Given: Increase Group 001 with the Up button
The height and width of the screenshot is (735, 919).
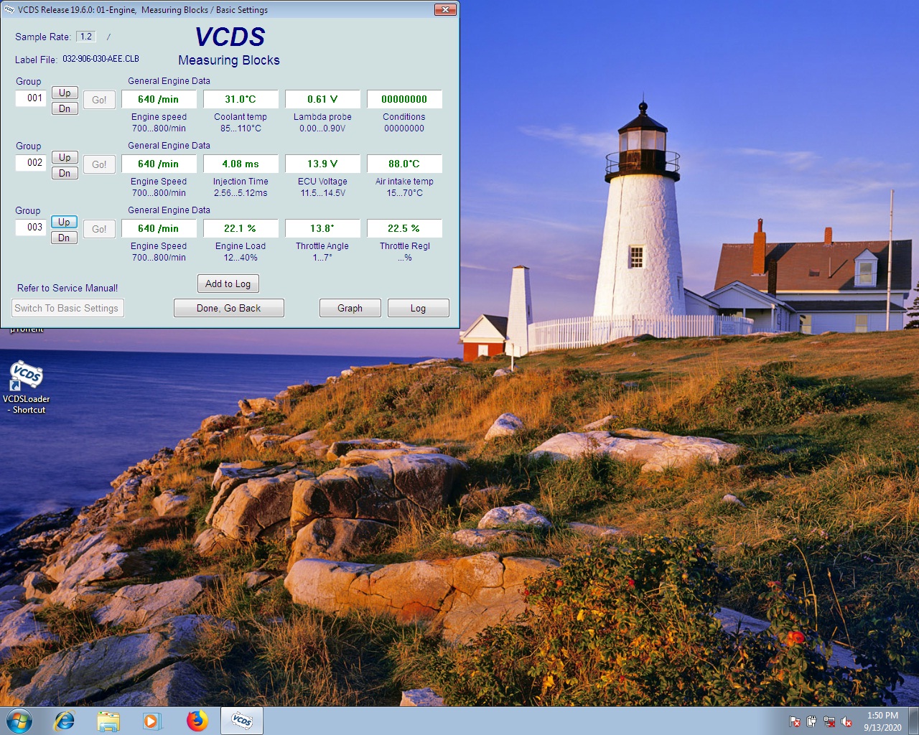Looking at the screenshot, I should click(x=65, y=93).
